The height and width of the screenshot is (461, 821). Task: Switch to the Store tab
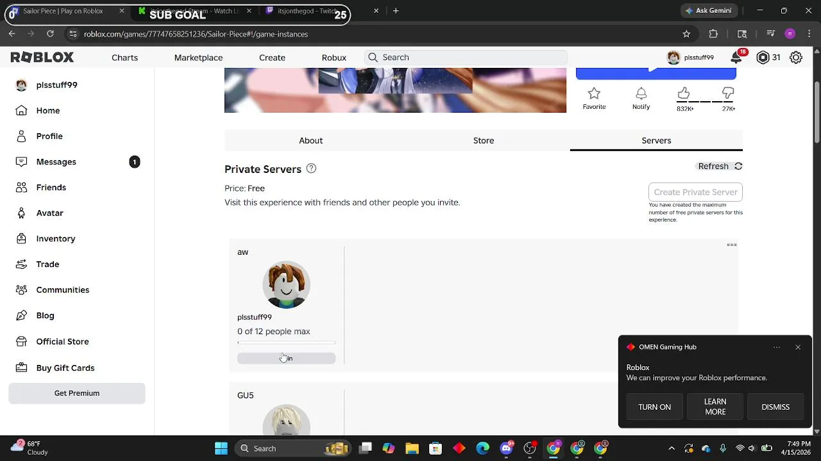pos(484,140)
